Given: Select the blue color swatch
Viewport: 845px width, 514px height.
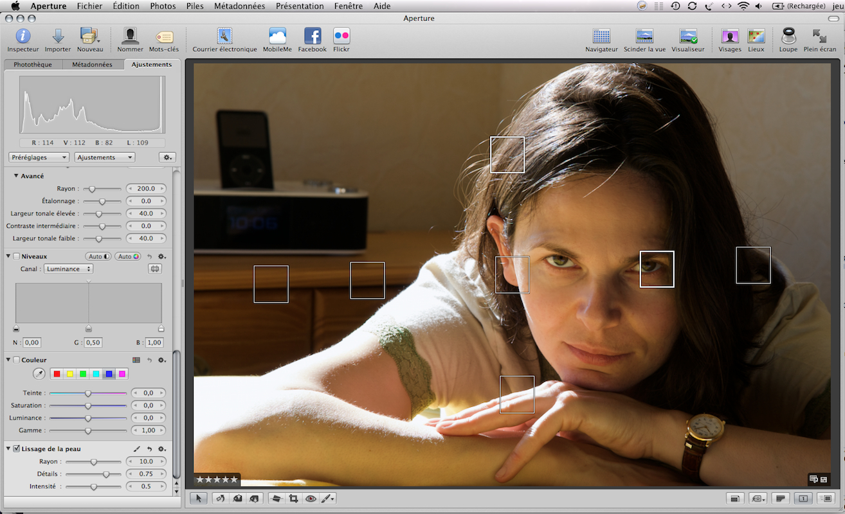Looking at the screenshot, I should coord(109,374).
